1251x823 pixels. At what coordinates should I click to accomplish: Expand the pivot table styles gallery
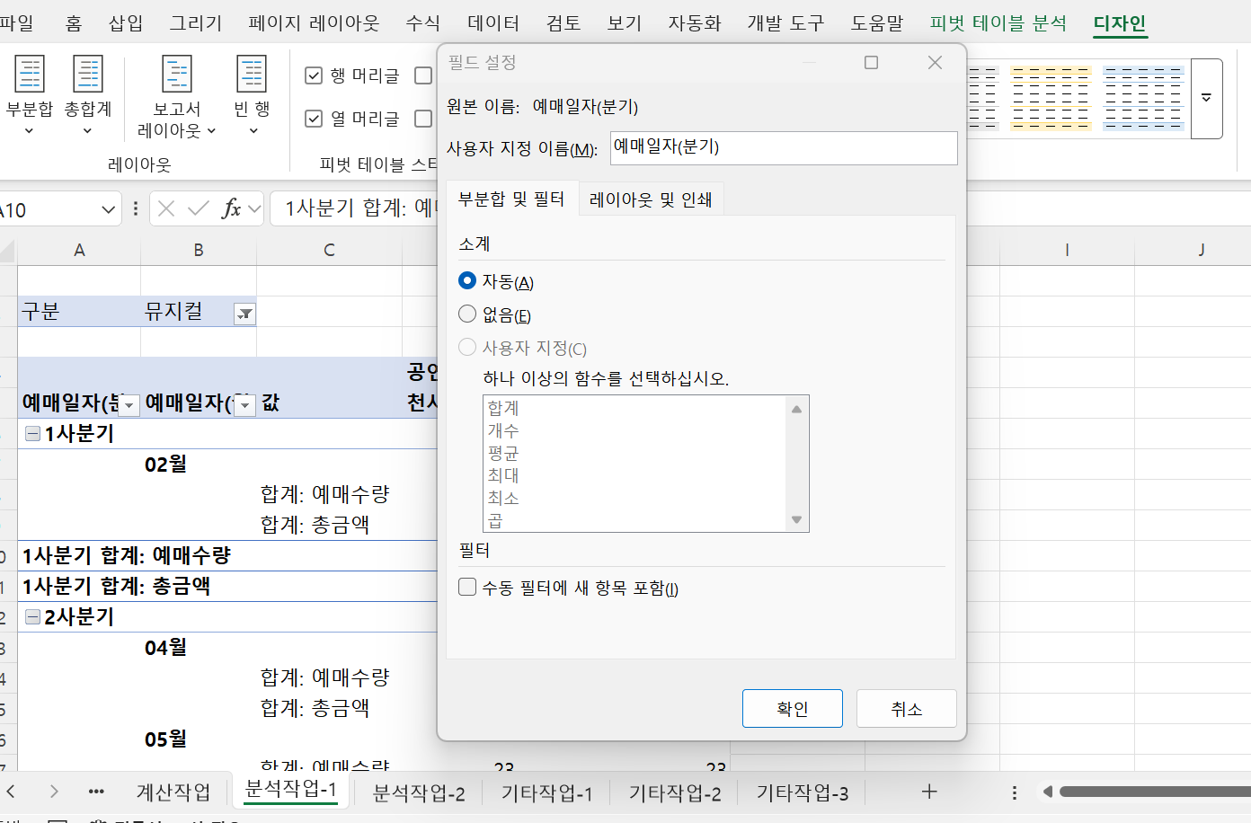click(1206, 98)
